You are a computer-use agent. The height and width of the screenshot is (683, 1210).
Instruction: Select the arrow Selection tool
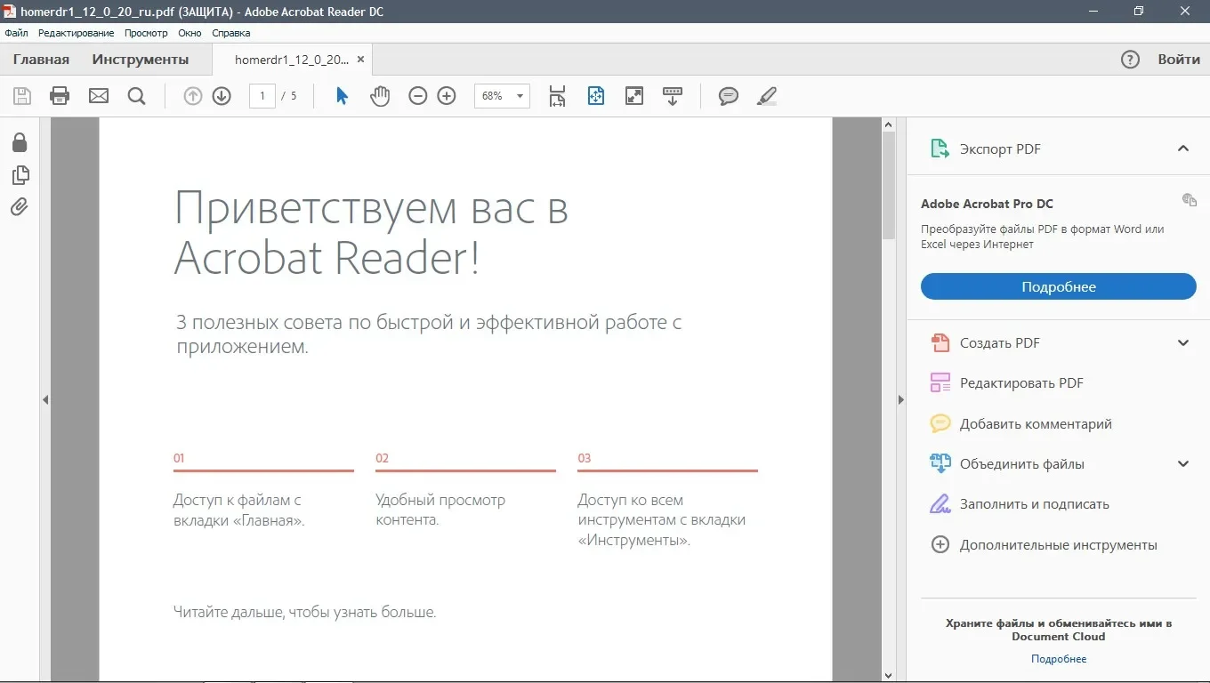pyautogui.click(x=342, y=96)
